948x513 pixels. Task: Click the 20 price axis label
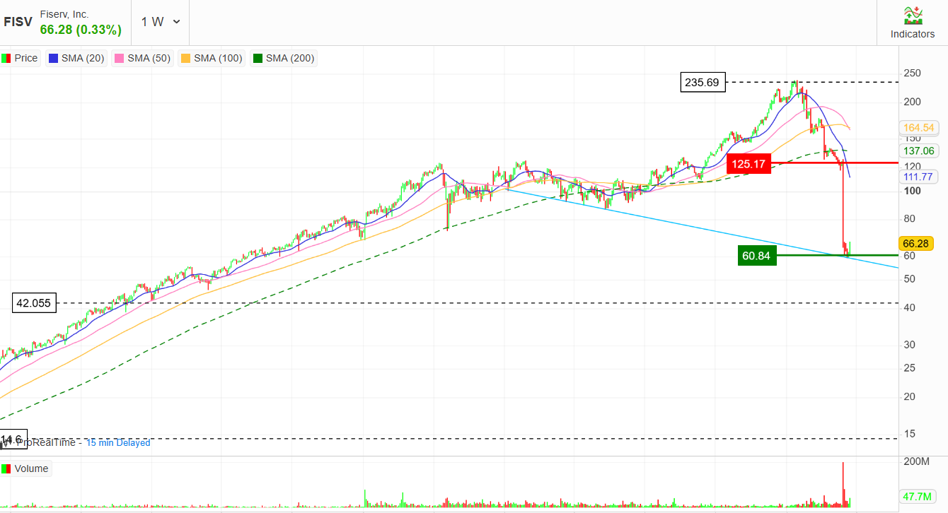pyautogui.click(x=910, y=396)
